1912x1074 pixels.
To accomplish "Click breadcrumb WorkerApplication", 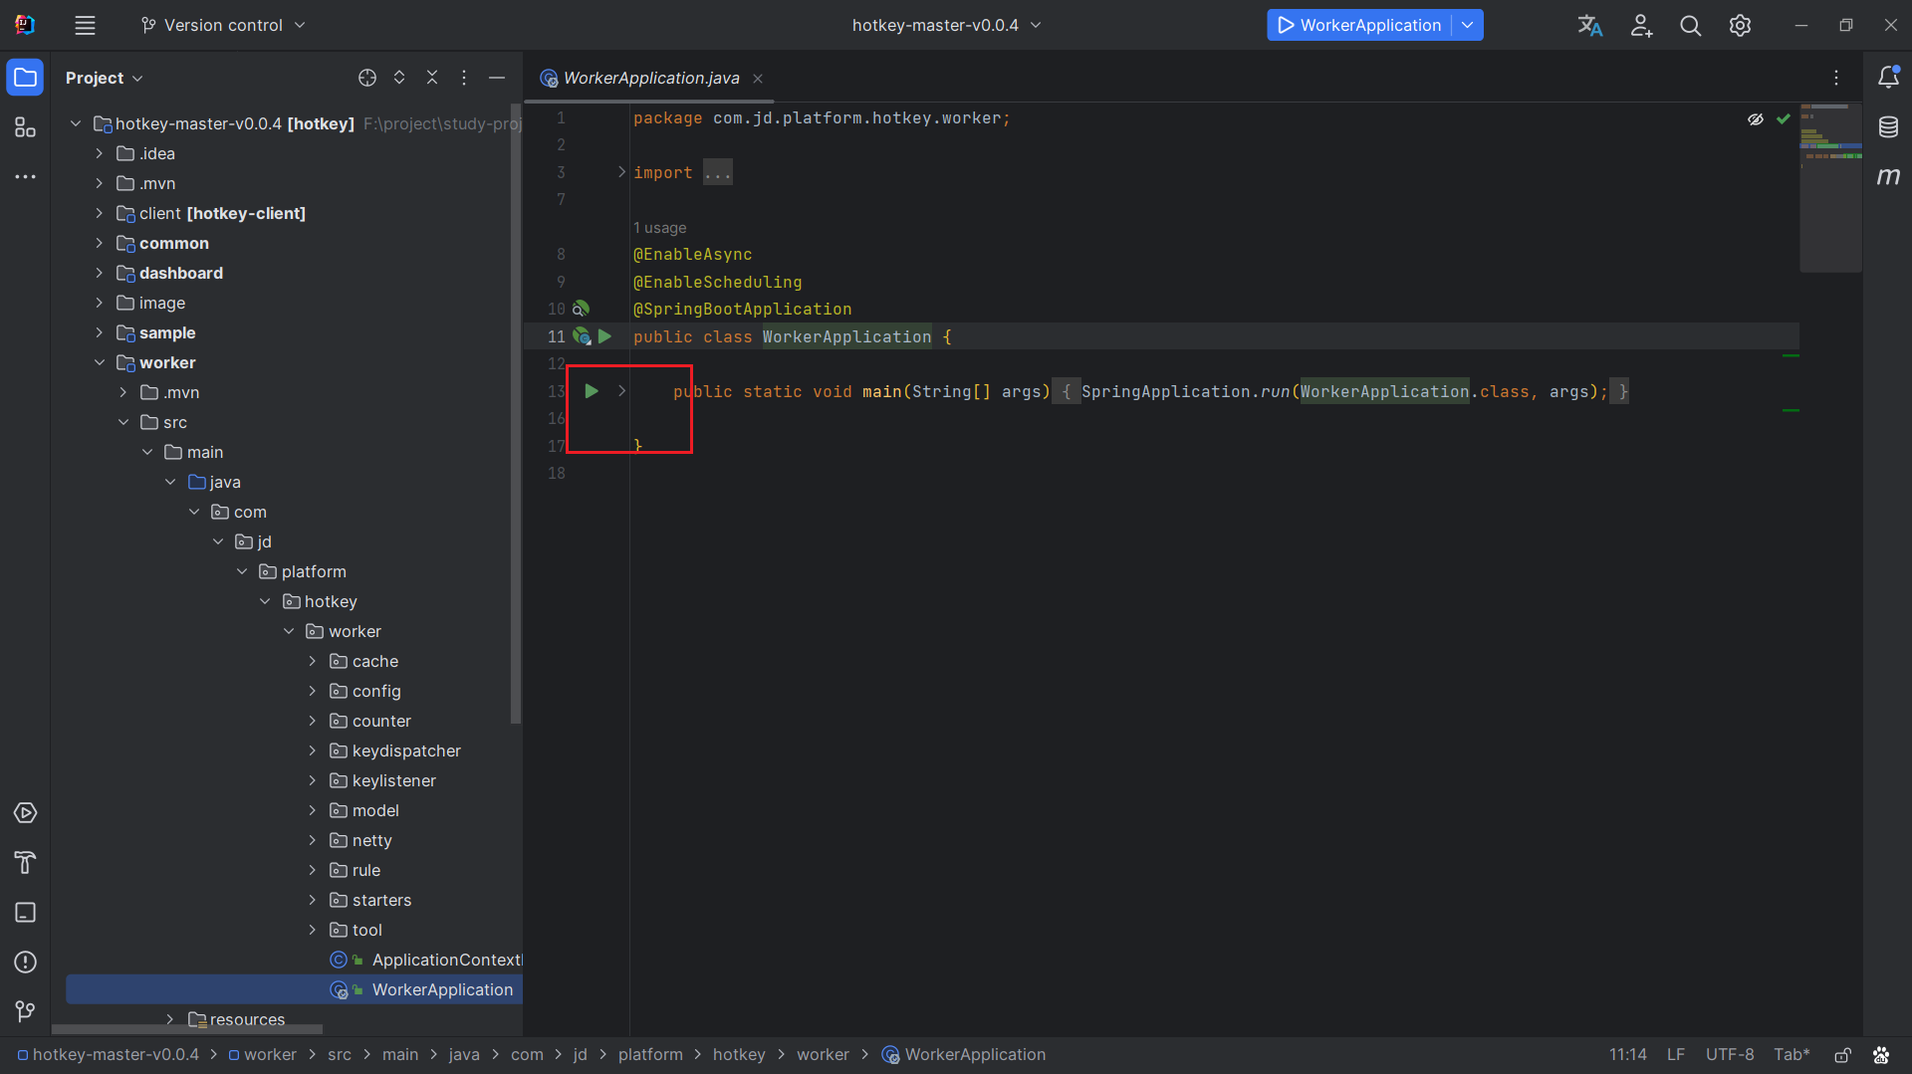I will (964, 1055).
